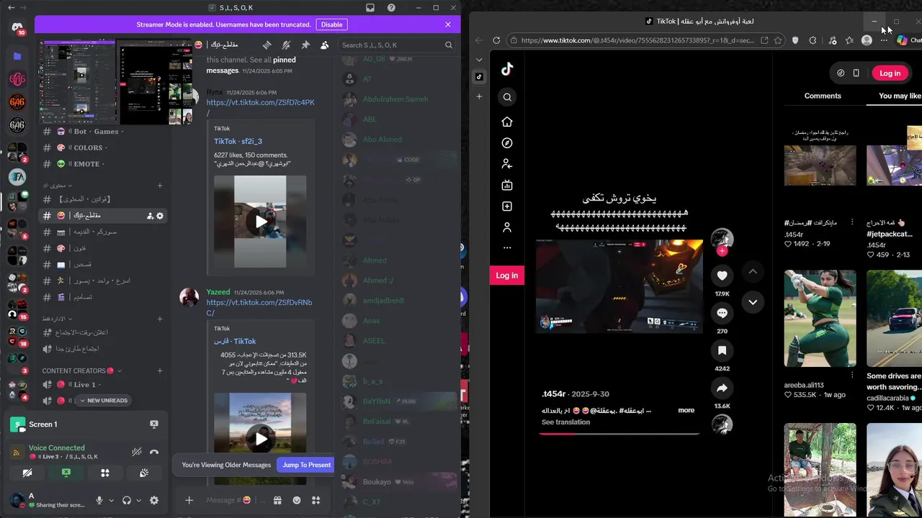The image size is (922, 518).
Task: Select member Abdulrahem Sameh in member list
Action: tap(395, 99)
